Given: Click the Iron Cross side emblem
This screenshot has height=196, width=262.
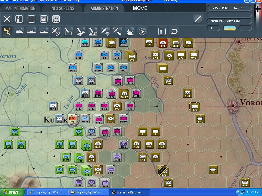Looking at the screenshot, I should 257,8.
